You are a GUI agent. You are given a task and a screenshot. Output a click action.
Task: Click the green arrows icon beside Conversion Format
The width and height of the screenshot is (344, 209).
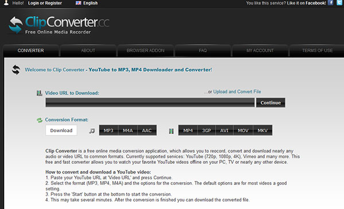click(x=40, y=120)
